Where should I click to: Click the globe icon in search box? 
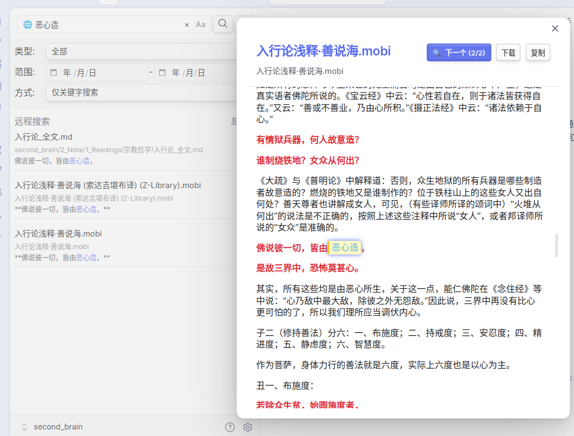tap(28, 24)
